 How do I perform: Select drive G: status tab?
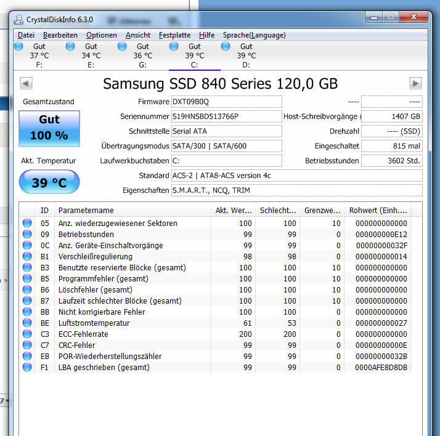pyautogui.click(x=142, y=55)
